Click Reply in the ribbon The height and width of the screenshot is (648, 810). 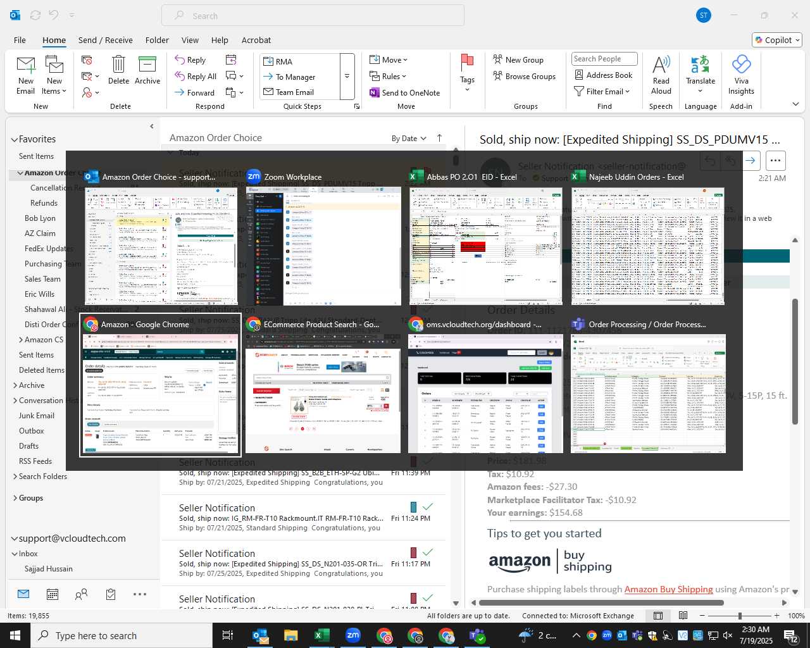coord(190,60)
